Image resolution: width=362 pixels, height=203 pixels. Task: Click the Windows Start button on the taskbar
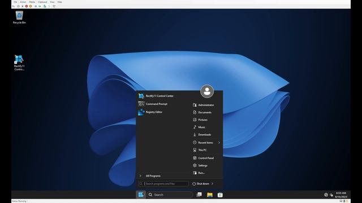point(141,195)
